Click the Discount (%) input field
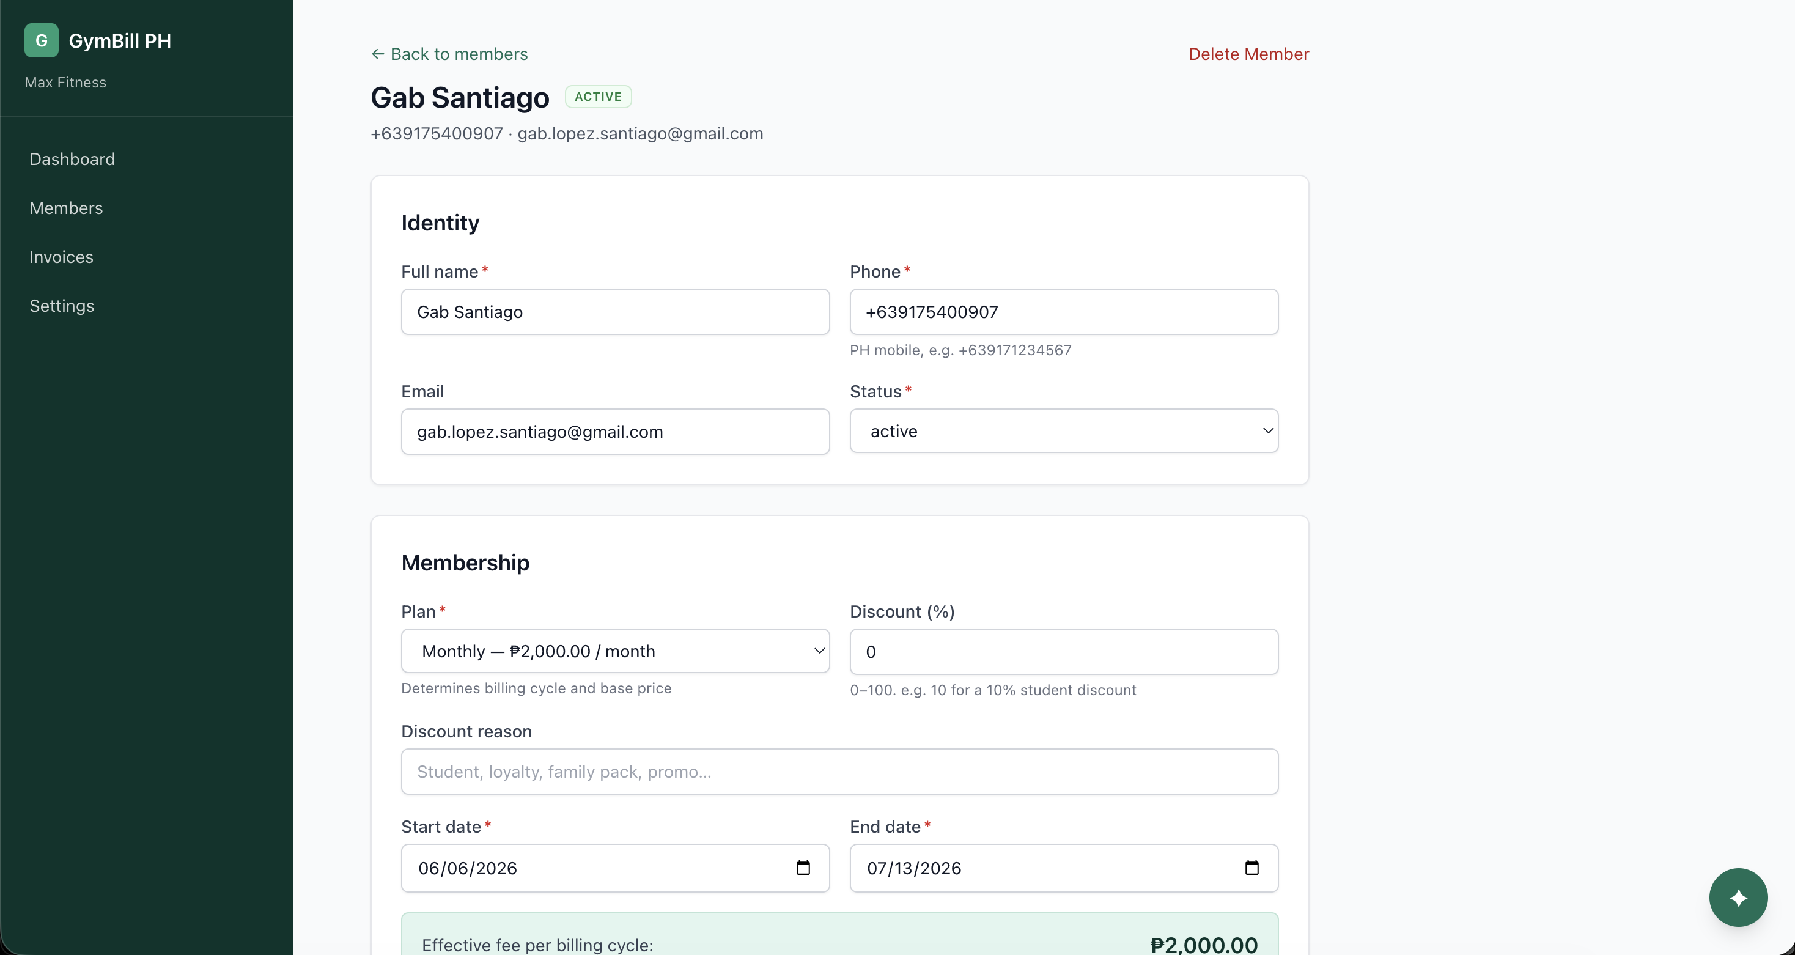Image resolution: width=1795 pixels, height=955 pixels. pyautogui.click(x=1064, y=652)
